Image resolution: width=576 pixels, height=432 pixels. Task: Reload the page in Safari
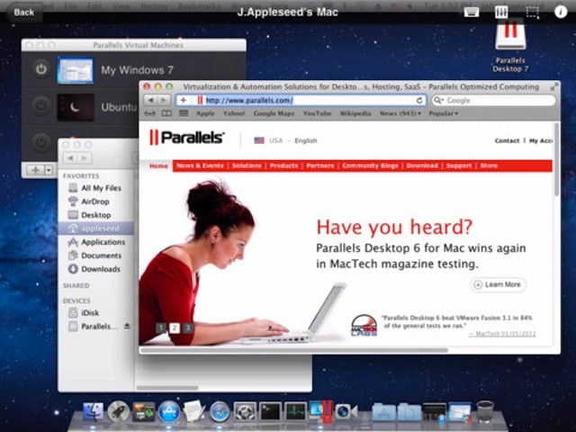click(419, 100)
